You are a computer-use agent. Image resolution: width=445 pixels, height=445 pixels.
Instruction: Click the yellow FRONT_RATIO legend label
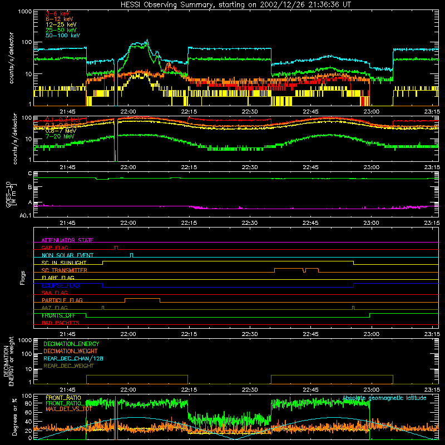tap(63, 398)
